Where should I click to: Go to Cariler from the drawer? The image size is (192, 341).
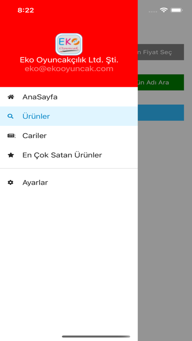(69, 136)
